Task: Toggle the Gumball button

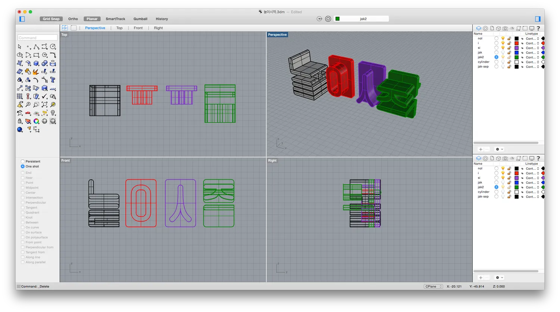Action: (140, 19)
